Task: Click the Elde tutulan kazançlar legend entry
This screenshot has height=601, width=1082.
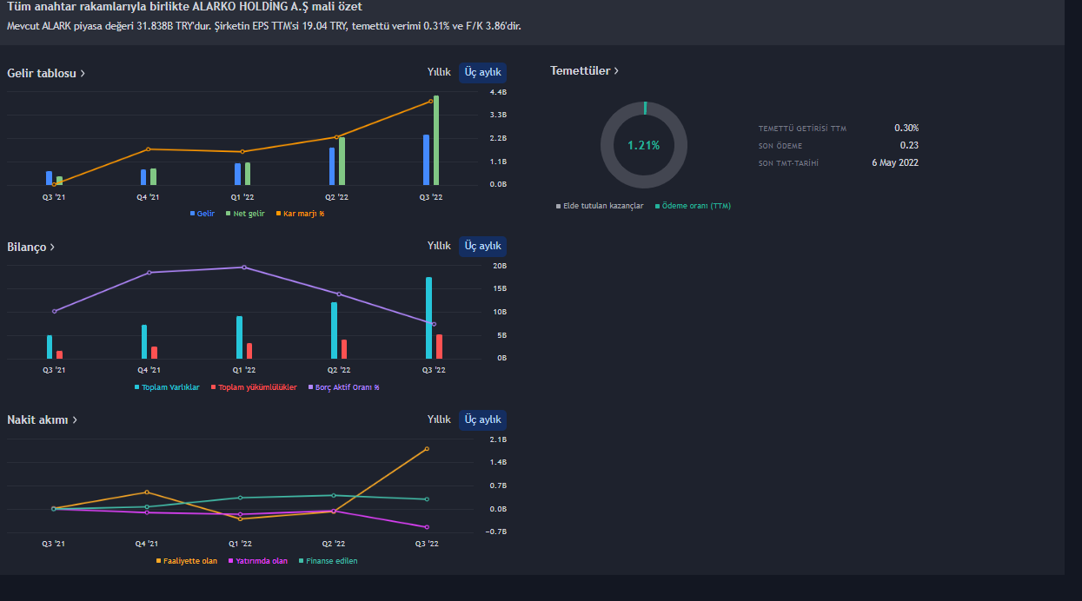Action: pos(600,206)
